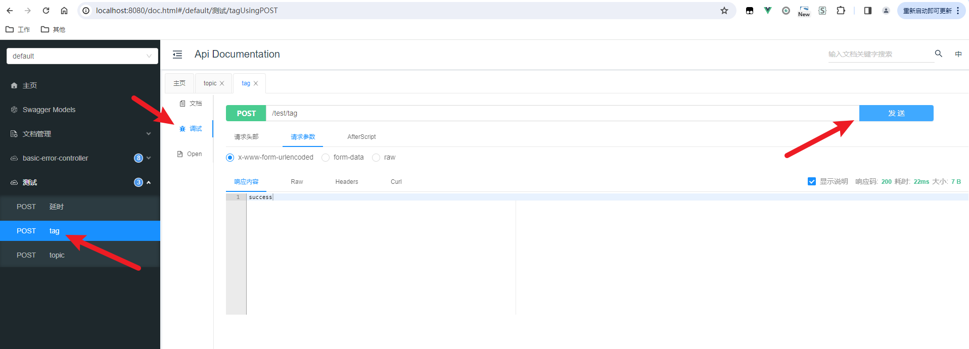969x349 pixels.
Task: Open POST topic endpoint
Action: tap(80, 255)
